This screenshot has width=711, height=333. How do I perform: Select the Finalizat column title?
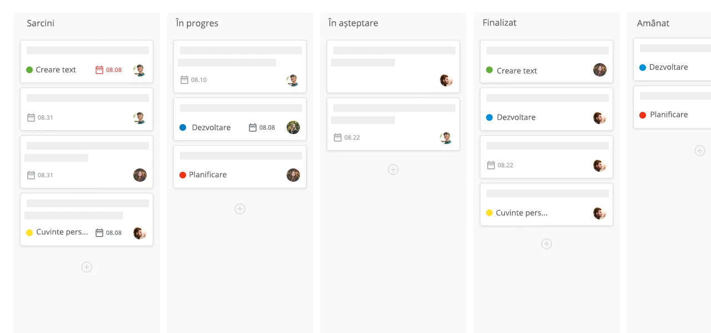pyautogui.click(x=499, y=23)
